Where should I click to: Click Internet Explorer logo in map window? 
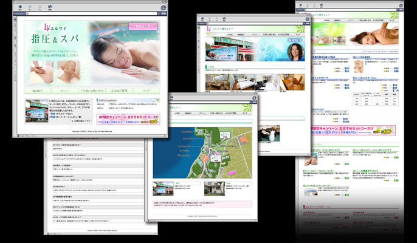pos(255,98)
